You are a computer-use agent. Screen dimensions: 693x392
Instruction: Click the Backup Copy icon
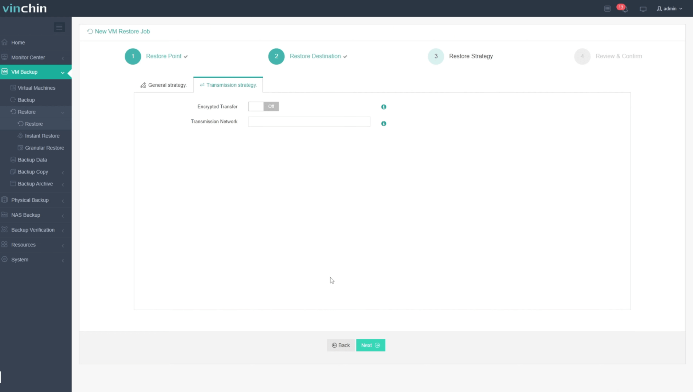pyautogui.click(x=13, y=171)
